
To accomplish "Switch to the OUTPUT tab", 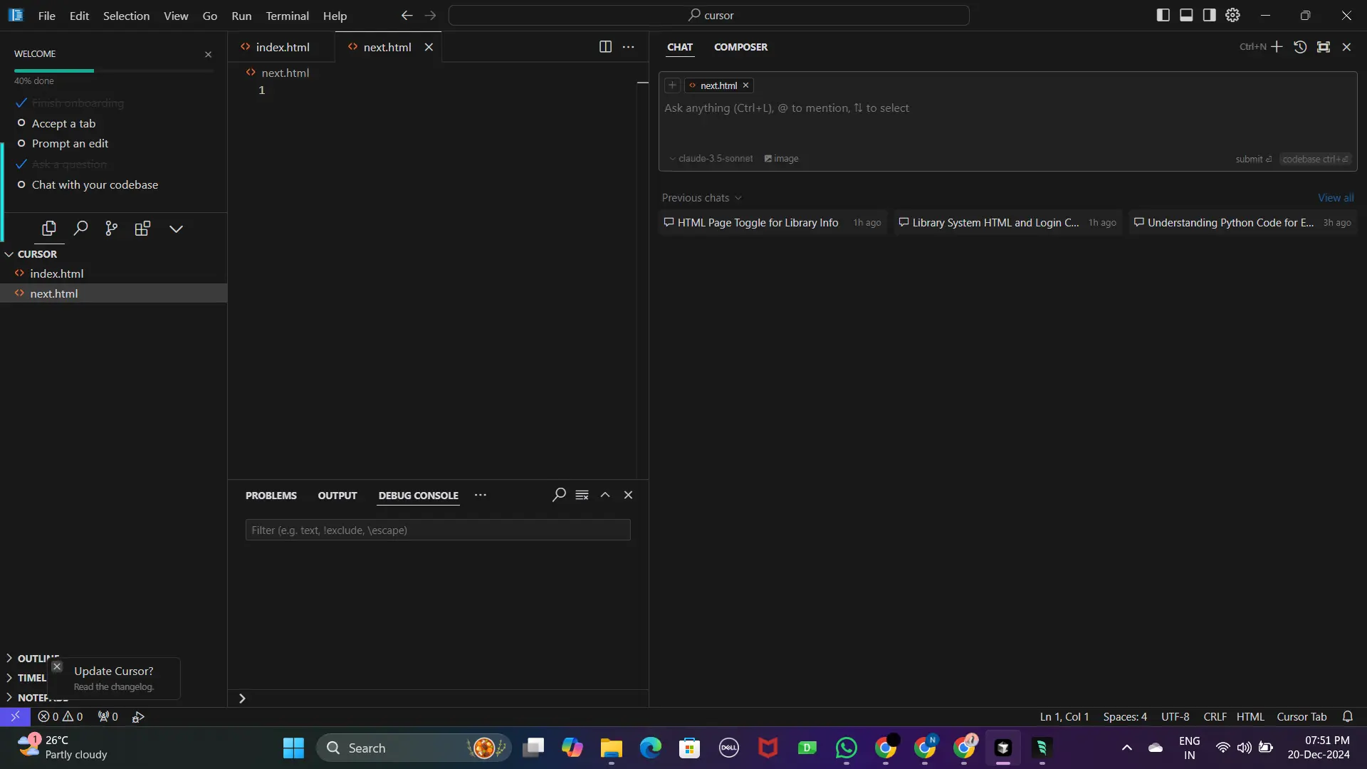I will (x=337, y=495).
